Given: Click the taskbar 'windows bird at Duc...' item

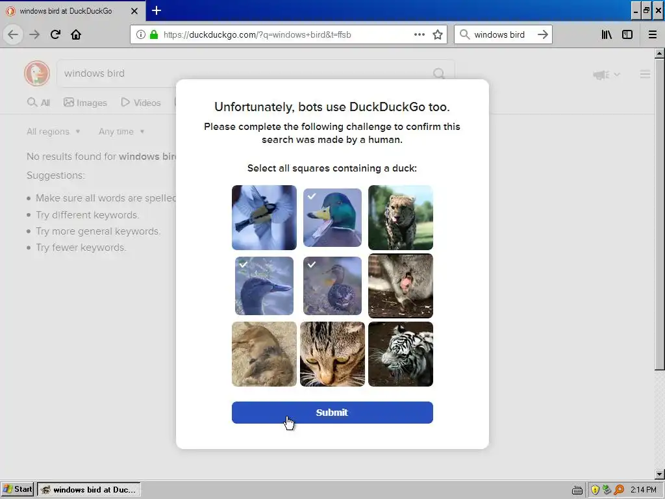Looking at the screenshot, I should (88, 489).
